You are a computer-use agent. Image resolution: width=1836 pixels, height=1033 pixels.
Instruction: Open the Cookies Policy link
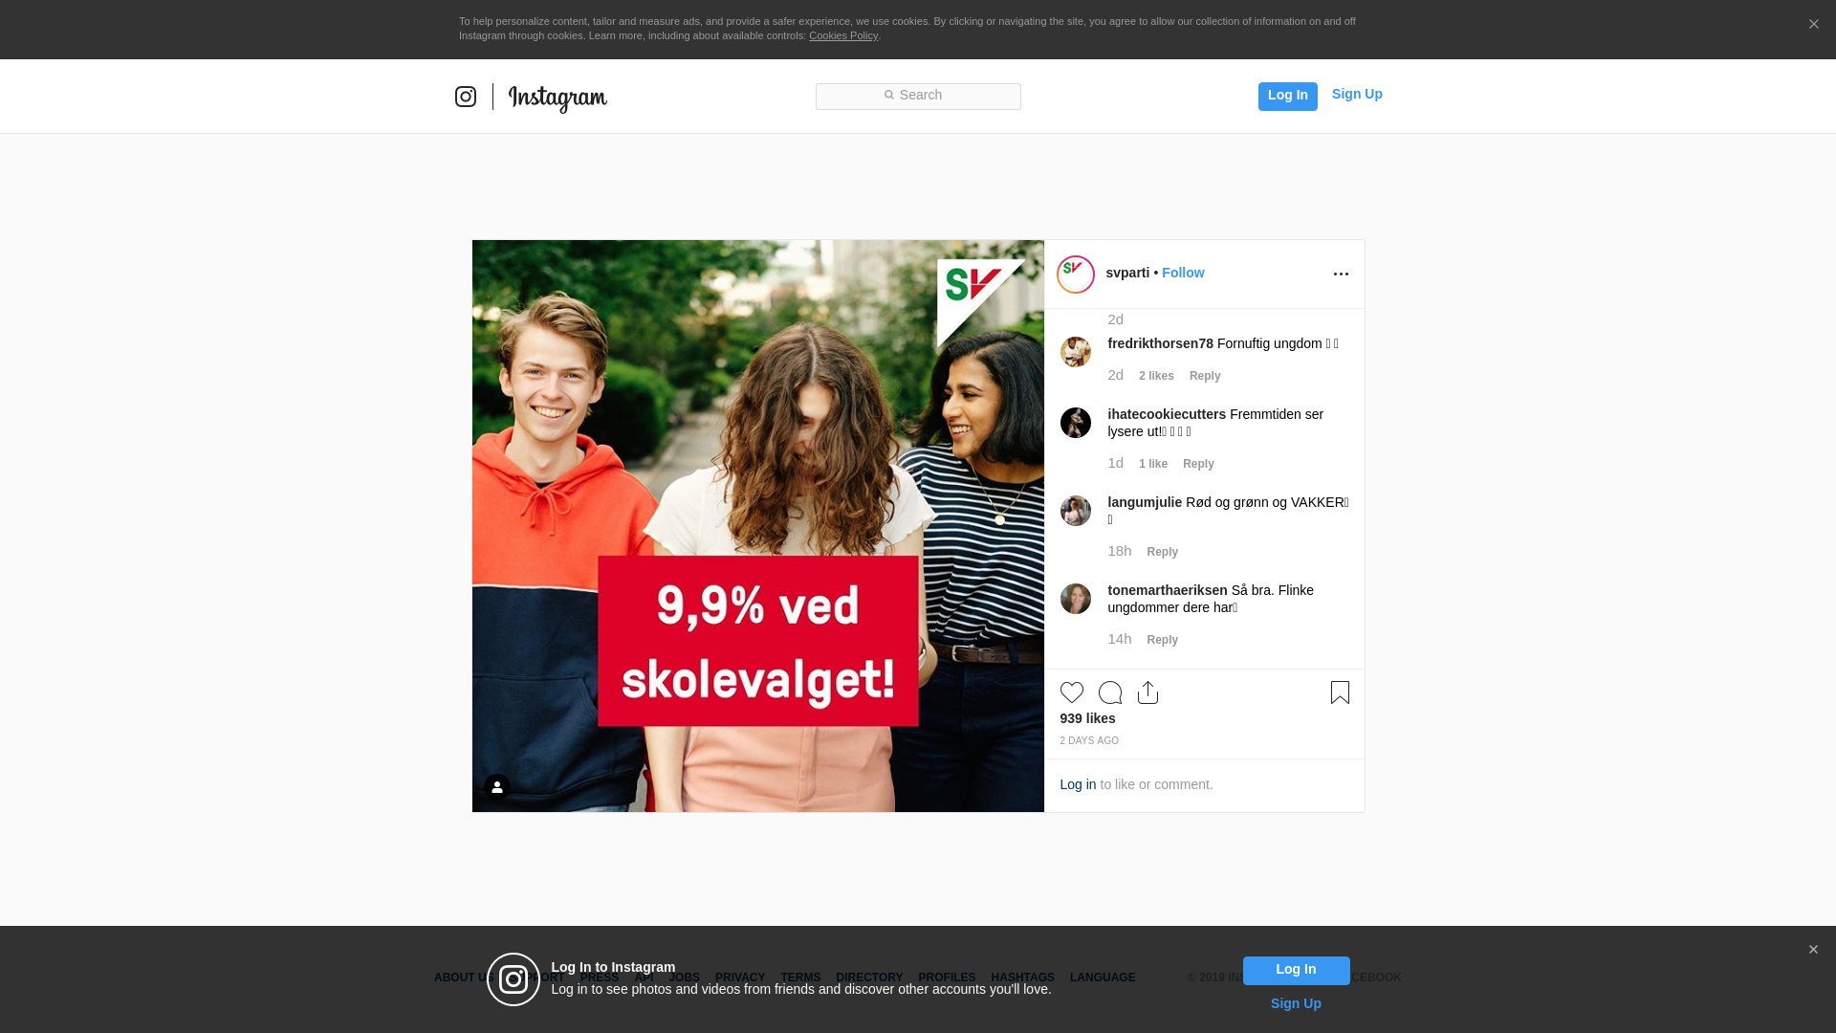843,35
